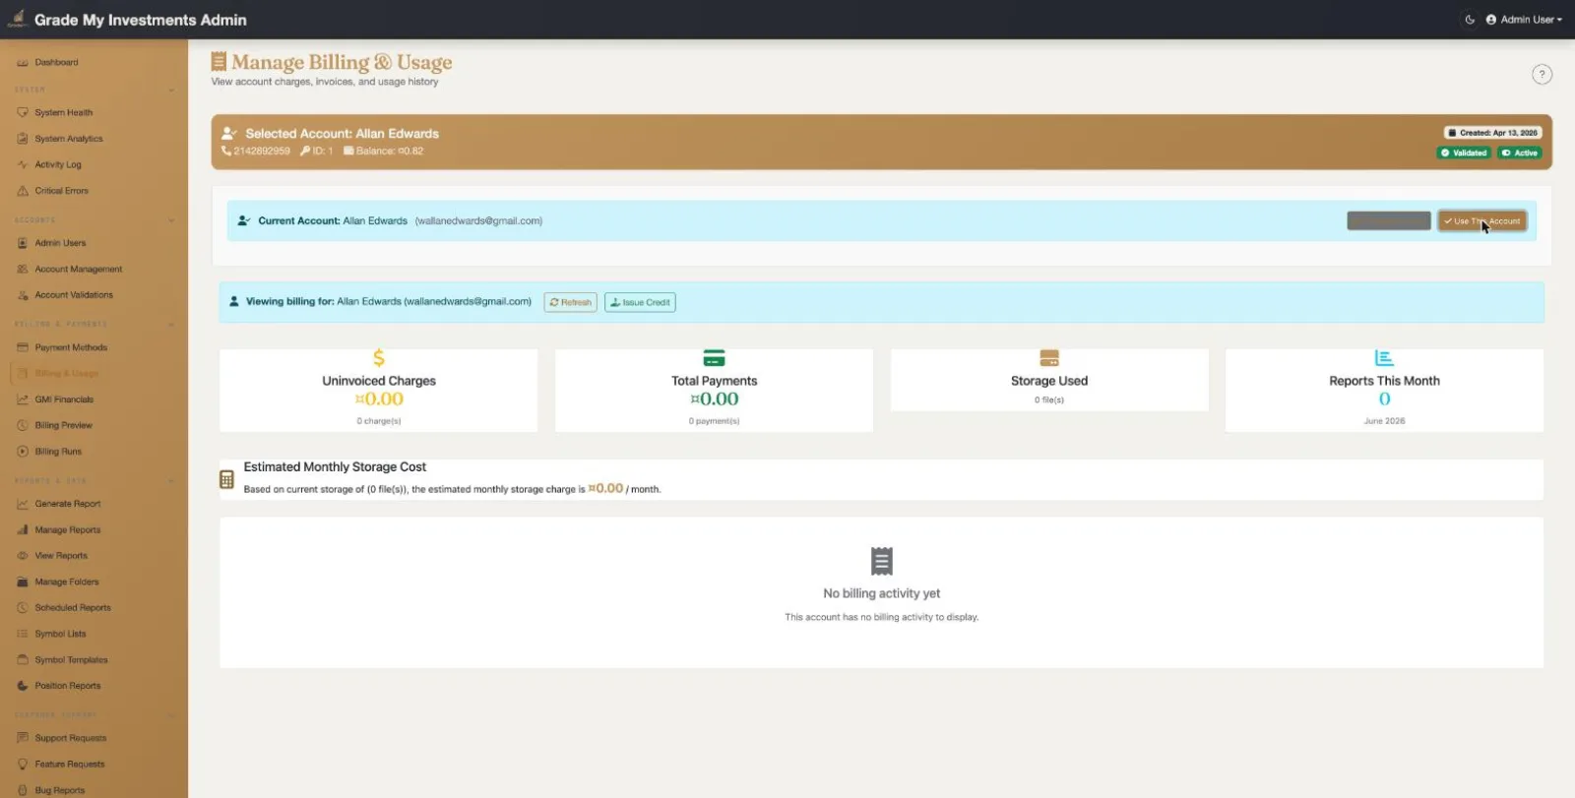Viewport: 1575px width, 798px height.
Task: Toggle dark mode with the moon icon
Action: pos(1470,20)
